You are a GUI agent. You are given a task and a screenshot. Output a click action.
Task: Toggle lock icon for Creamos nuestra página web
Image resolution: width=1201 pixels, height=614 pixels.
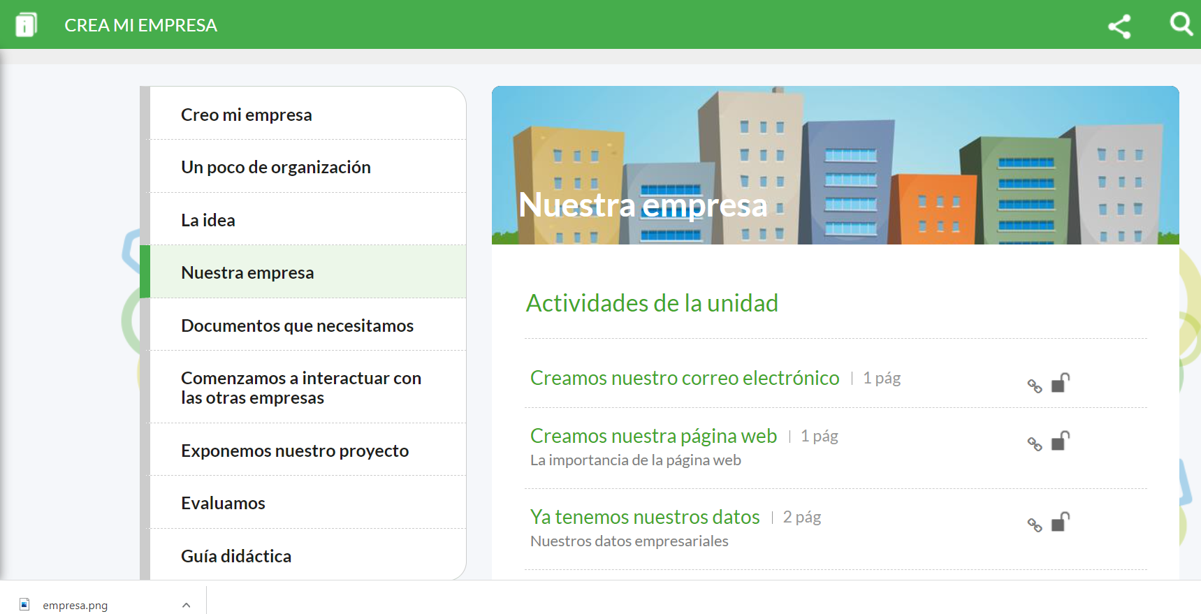(x=1061, y=440)
